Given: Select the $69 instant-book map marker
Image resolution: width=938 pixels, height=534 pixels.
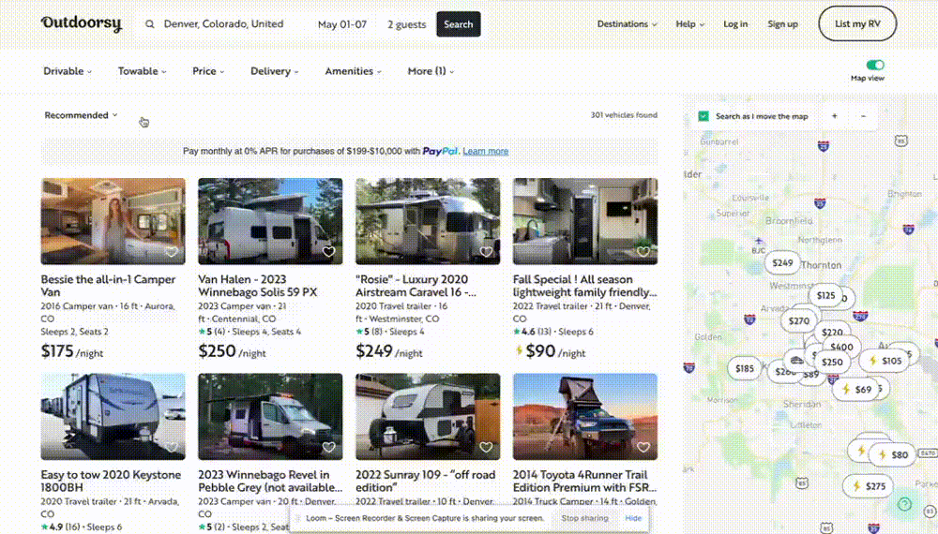Looking at the screenshot, I should pos(857,390).
